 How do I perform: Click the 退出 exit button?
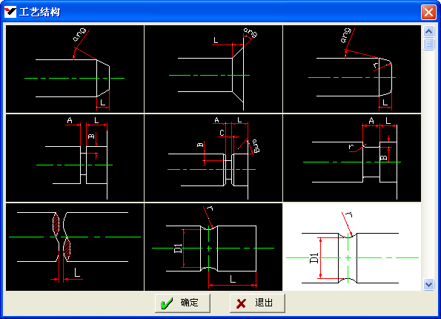[x=257, y=303]
